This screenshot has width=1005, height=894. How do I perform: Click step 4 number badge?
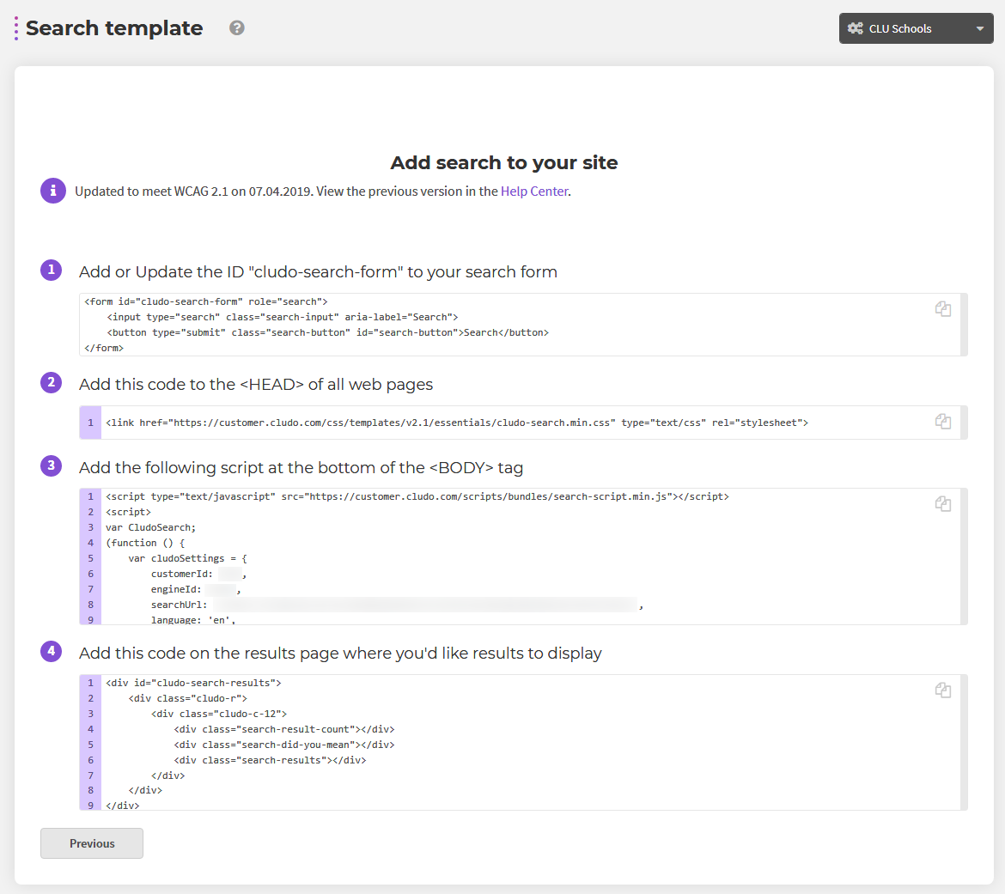point(52,651)
